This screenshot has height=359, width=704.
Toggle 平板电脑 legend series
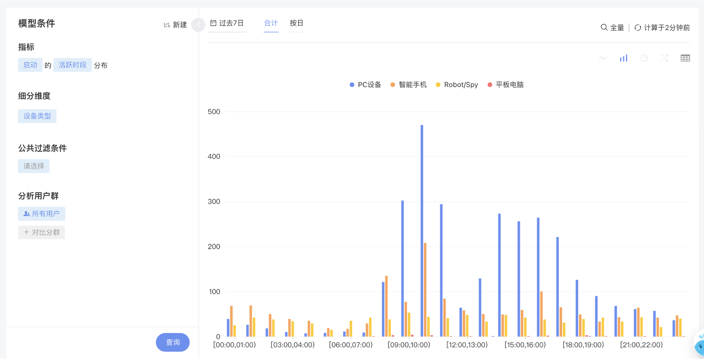(x=506, y=85)
